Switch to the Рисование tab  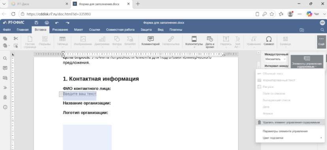tap(60, 30)
